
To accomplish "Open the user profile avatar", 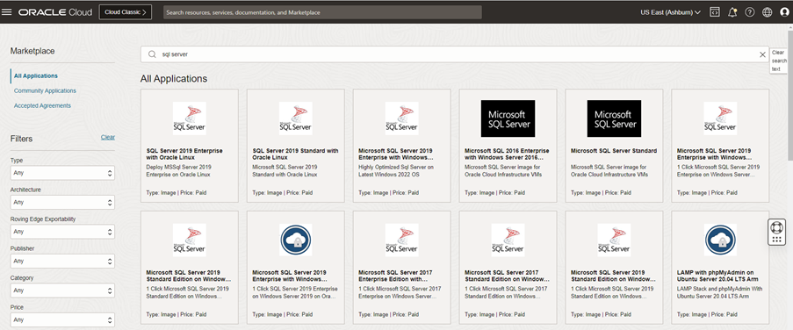I will [784, 12].
